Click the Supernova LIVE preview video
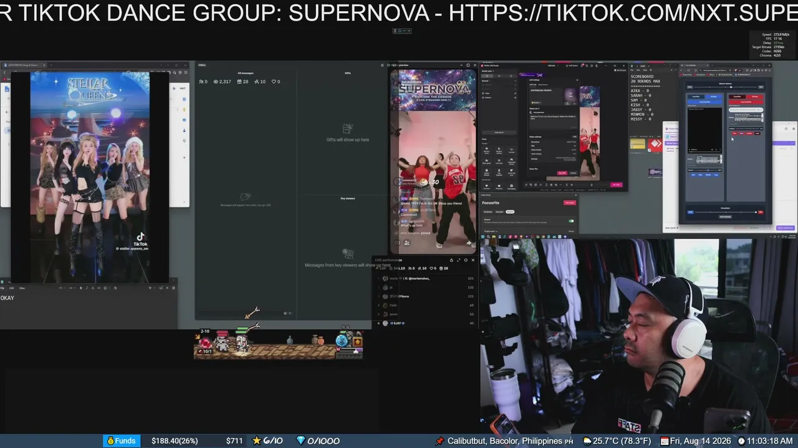Viewport: 798px width, 448px height. click(x=433, y=163)
